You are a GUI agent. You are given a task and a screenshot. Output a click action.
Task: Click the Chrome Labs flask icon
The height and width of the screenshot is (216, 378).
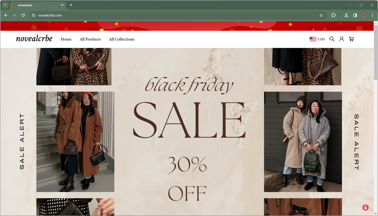coord(346,15)
